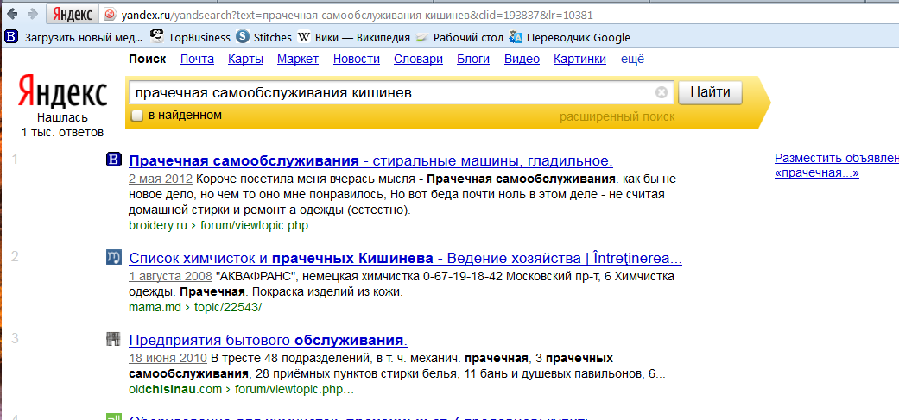Open bookmark Загрузить новый мед...
Viewport: 899px width, 420px height.
74,38
